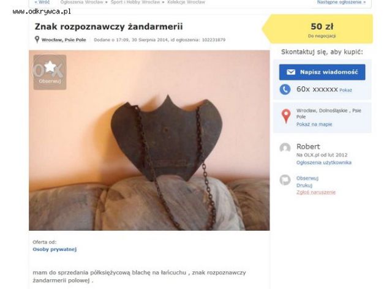Click the envelope icon in message button
Viewport: 392px width, 289px height.
pos(291,72)
